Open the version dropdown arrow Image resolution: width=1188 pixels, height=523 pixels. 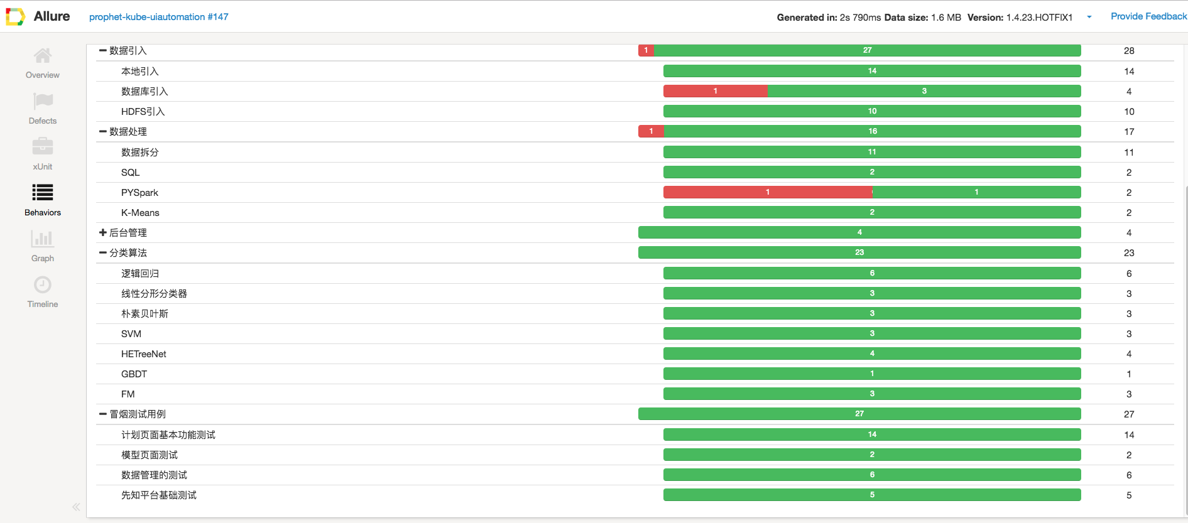(x=1089, y=17)
